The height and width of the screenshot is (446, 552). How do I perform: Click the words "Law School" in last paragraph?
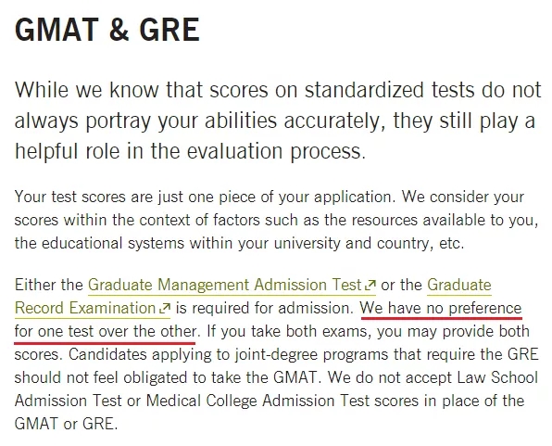(x=497, y=377)
